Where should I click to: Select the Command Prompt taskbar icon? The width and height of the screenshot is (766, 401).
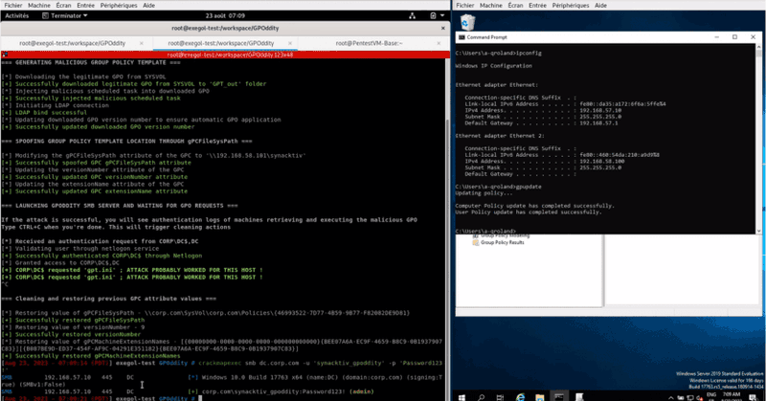coord(559,396)
